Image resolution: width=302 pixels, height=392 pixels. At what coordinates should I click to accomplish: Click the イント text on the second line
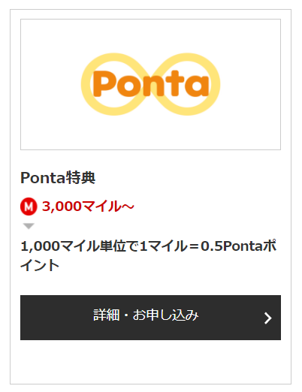coord(40,265)
